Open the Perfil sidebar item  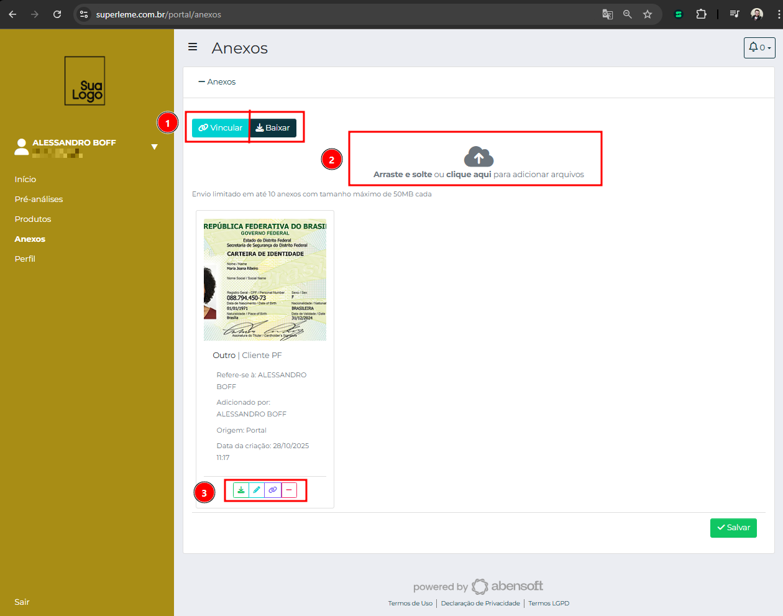click(x=25, y=259)
